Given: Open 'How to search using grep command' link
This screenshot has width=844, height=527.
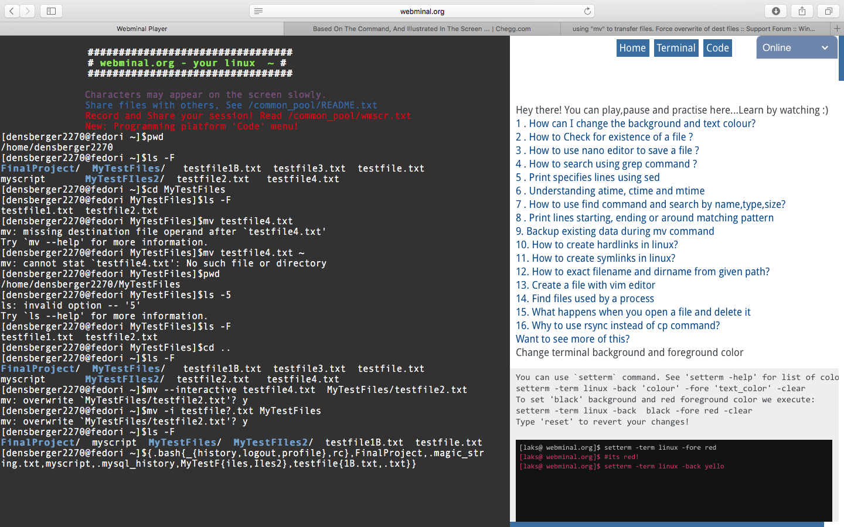Looking at the screenshot, I should click(x=606, y=164).
